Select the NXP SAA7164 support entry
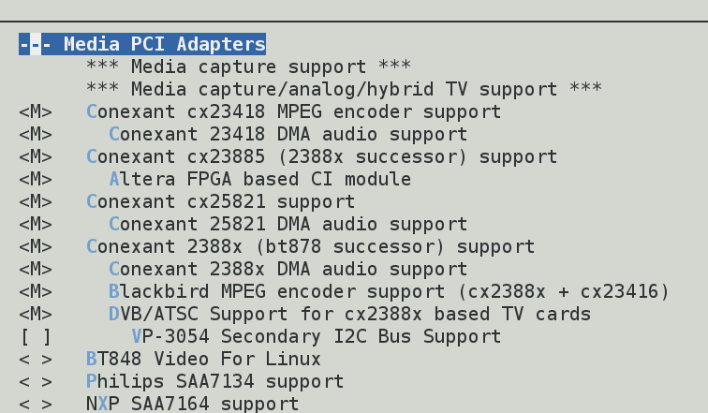708x413 pixels. pos(192,404)
